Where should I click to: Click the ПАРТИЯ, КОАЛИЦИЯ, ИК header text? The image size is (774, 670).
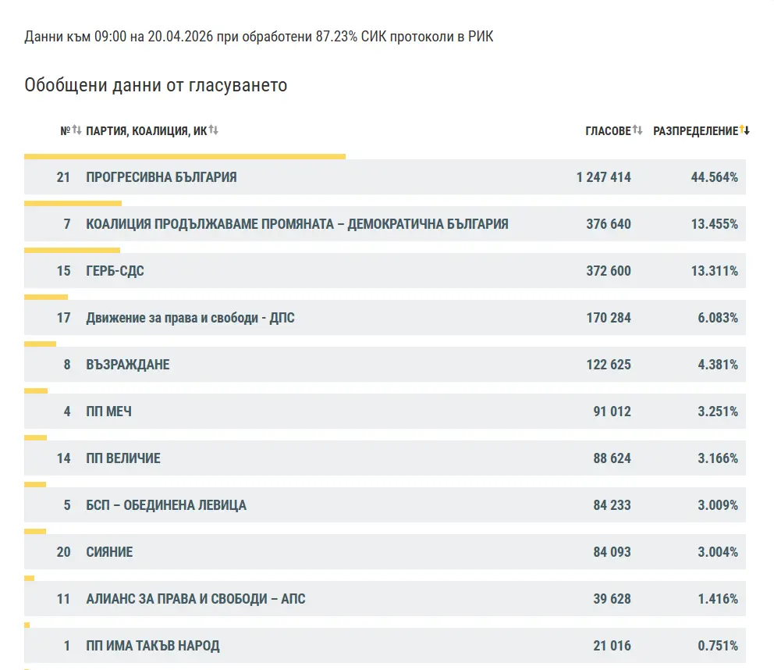[146, 131]
